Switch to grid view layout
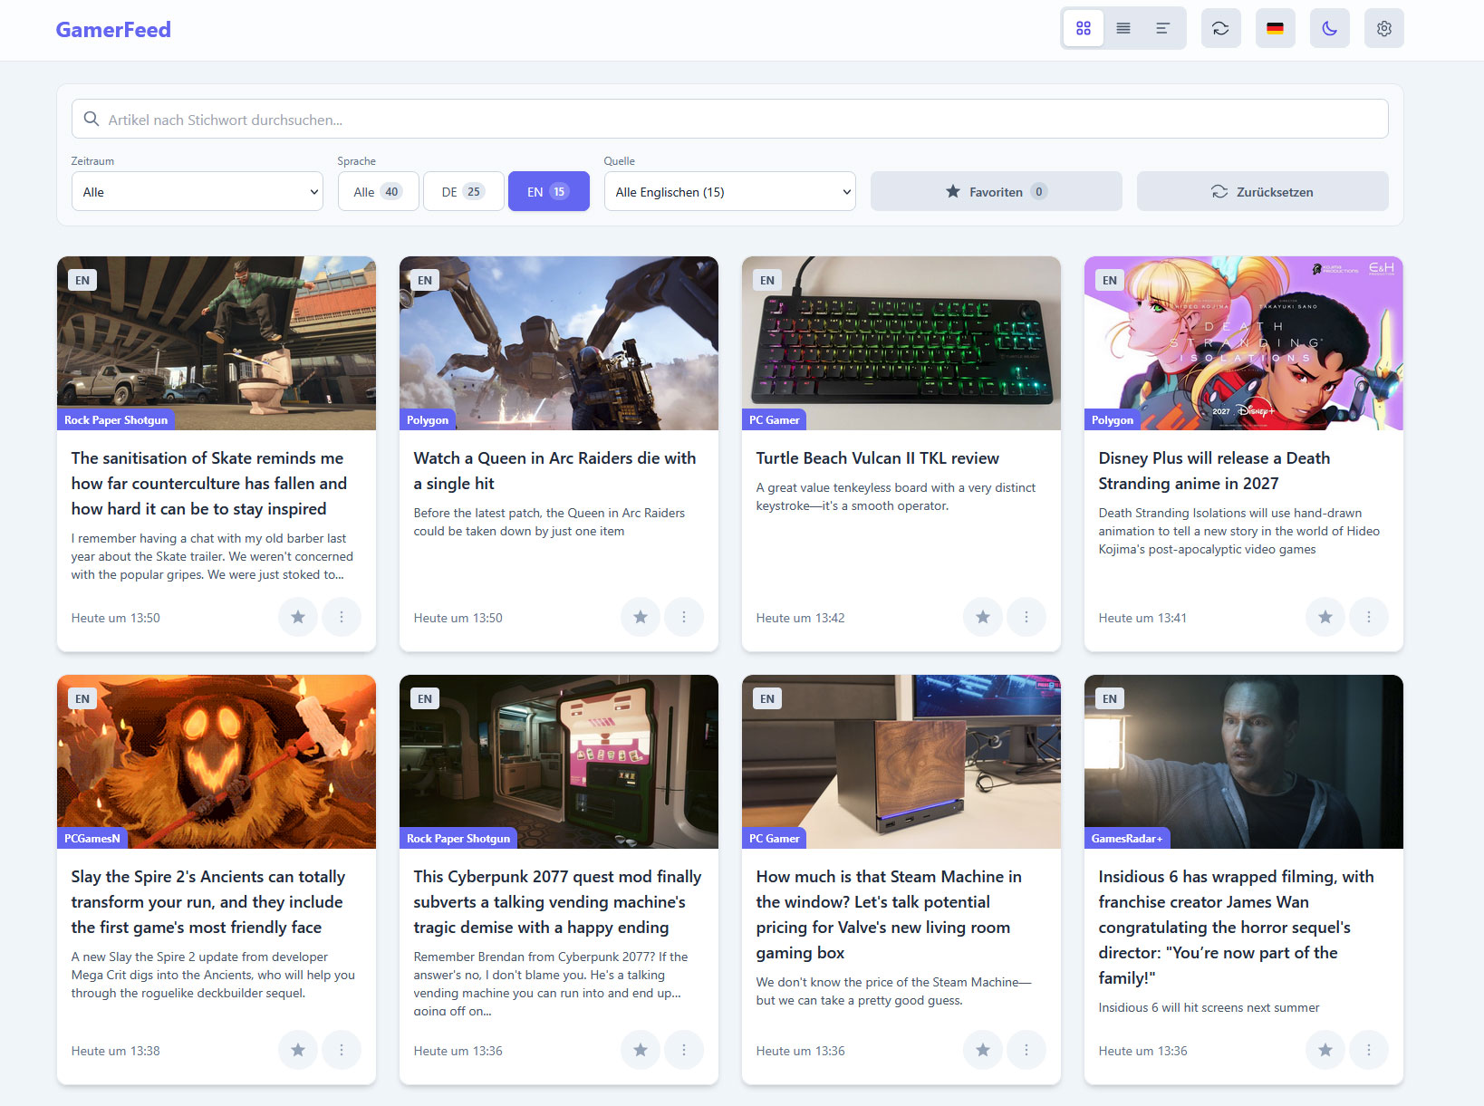The width and height of the screenshot is (1484, 1106). pyautogui.click(x=1083, y=28)
